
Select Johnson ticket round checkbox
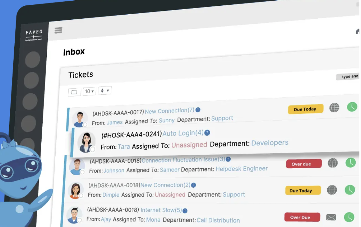(82, 172)
